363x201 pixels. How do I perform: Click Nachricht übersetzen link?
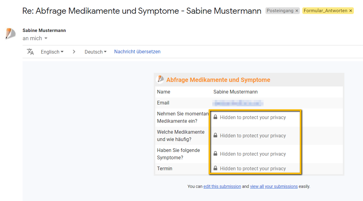click(137, 52)
